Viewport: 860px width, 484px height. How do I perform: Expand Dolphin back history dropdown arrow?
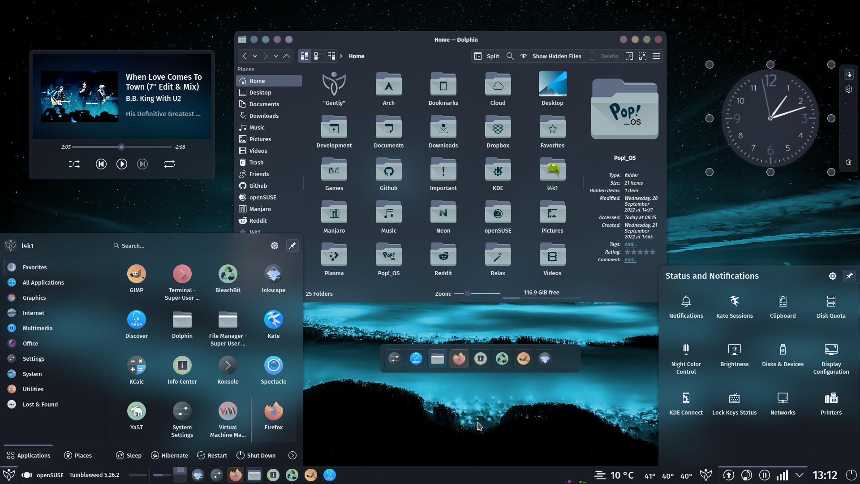coord(255,56)
